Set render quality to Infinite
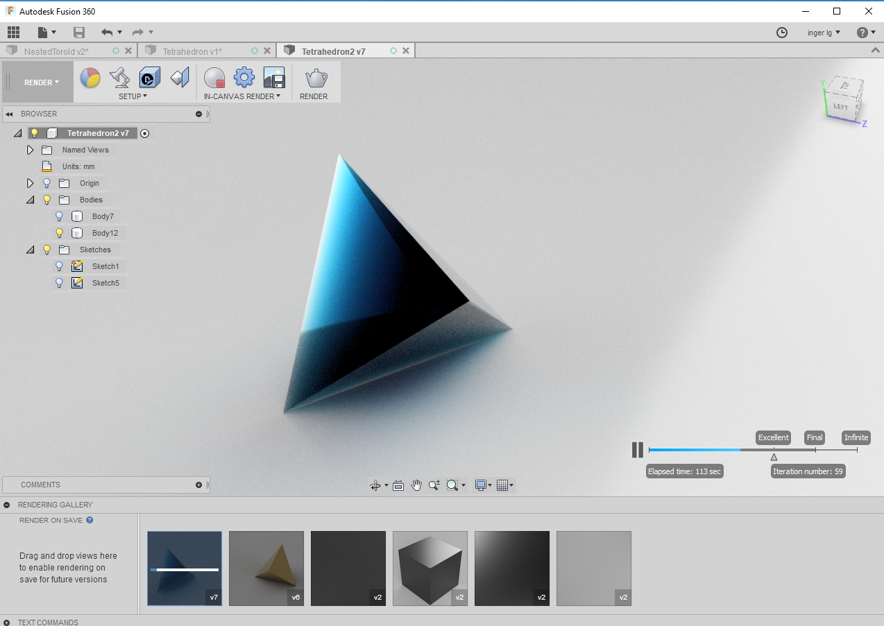 856,437
